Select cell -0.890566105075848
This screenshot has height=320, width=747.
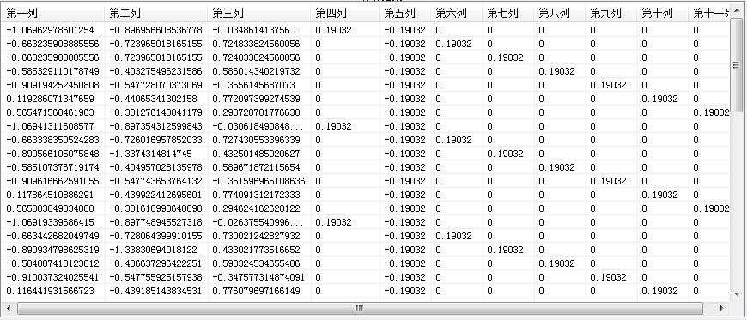click(53, 154)
